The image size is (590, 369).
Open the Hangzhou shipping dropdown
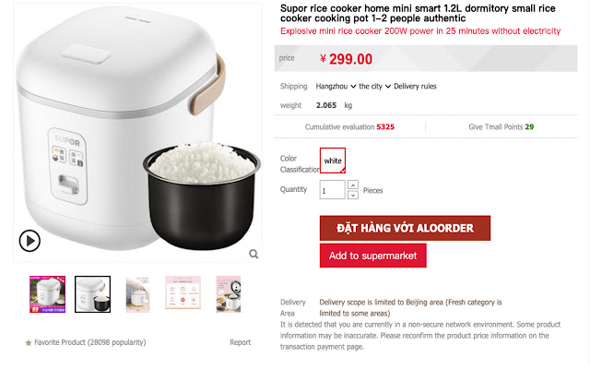click(336, 86)
